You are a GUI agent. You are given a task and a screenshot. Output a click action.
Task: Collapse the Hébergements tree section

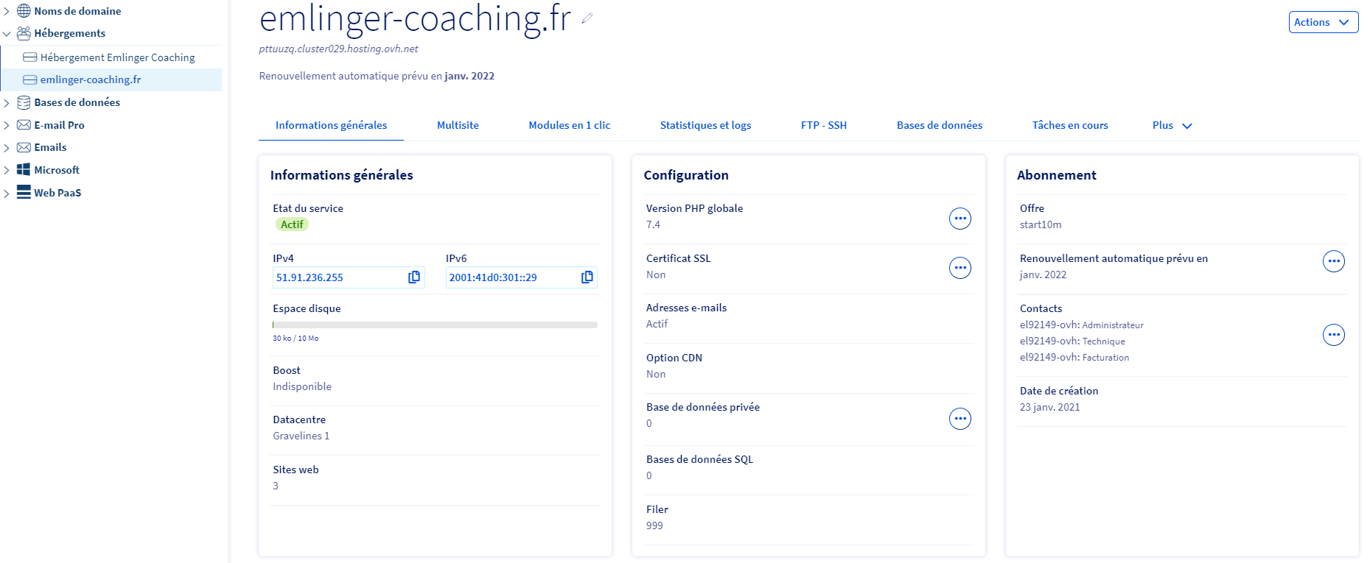7,34
